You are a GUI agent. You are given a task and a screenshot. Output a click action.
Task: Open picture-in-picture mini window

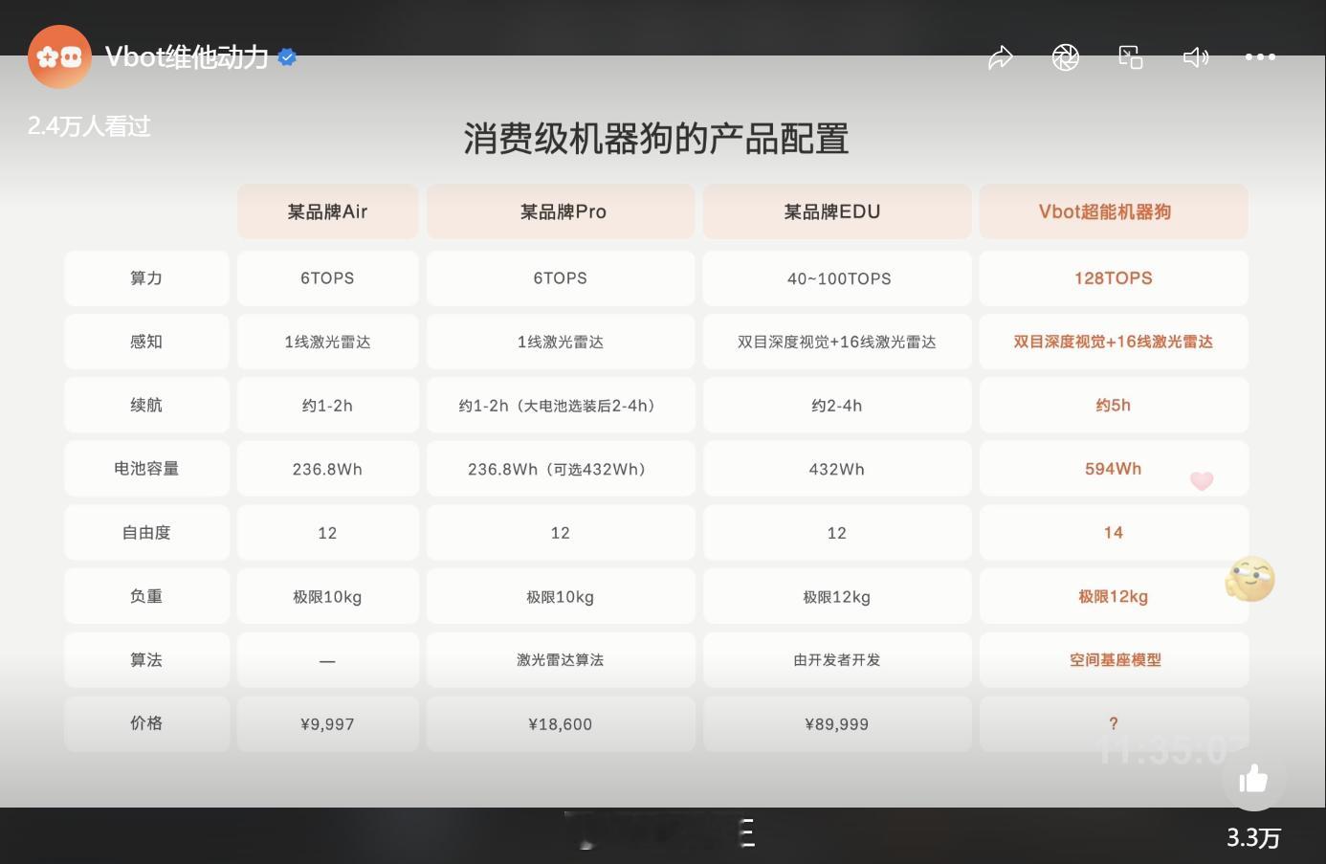click(x=1131, y=57)
